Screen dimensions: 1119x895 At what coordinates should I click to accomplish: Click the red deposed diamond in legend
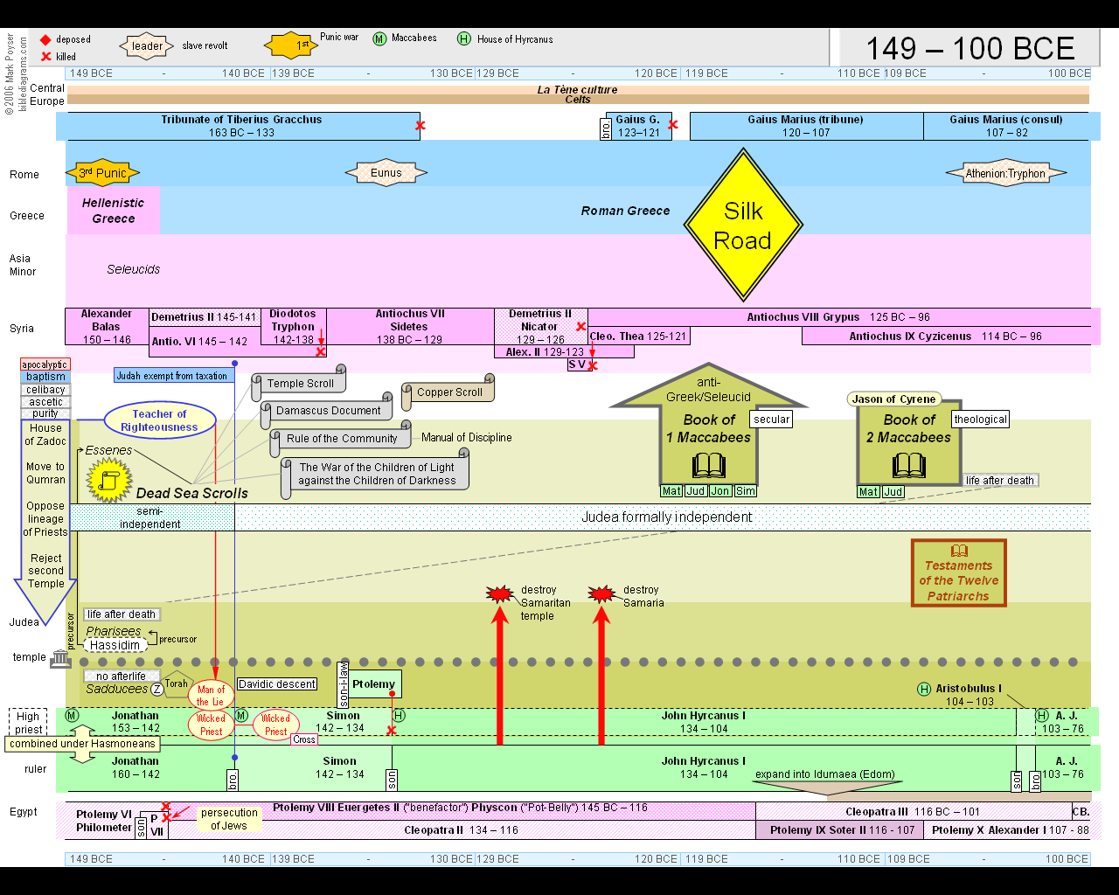(x=45, y=40)
